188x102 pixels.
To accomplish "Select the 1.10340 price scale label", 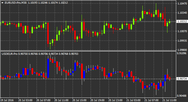I will (182, 13).
